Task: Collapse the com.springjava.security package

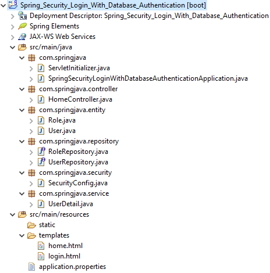Action: (x=22, y=173)
